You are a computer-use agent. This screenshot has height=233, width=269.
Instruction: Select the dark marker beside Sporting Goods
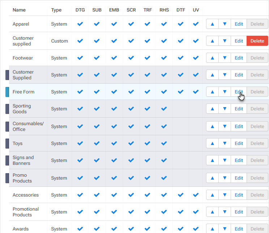click(x=7, y=109)
